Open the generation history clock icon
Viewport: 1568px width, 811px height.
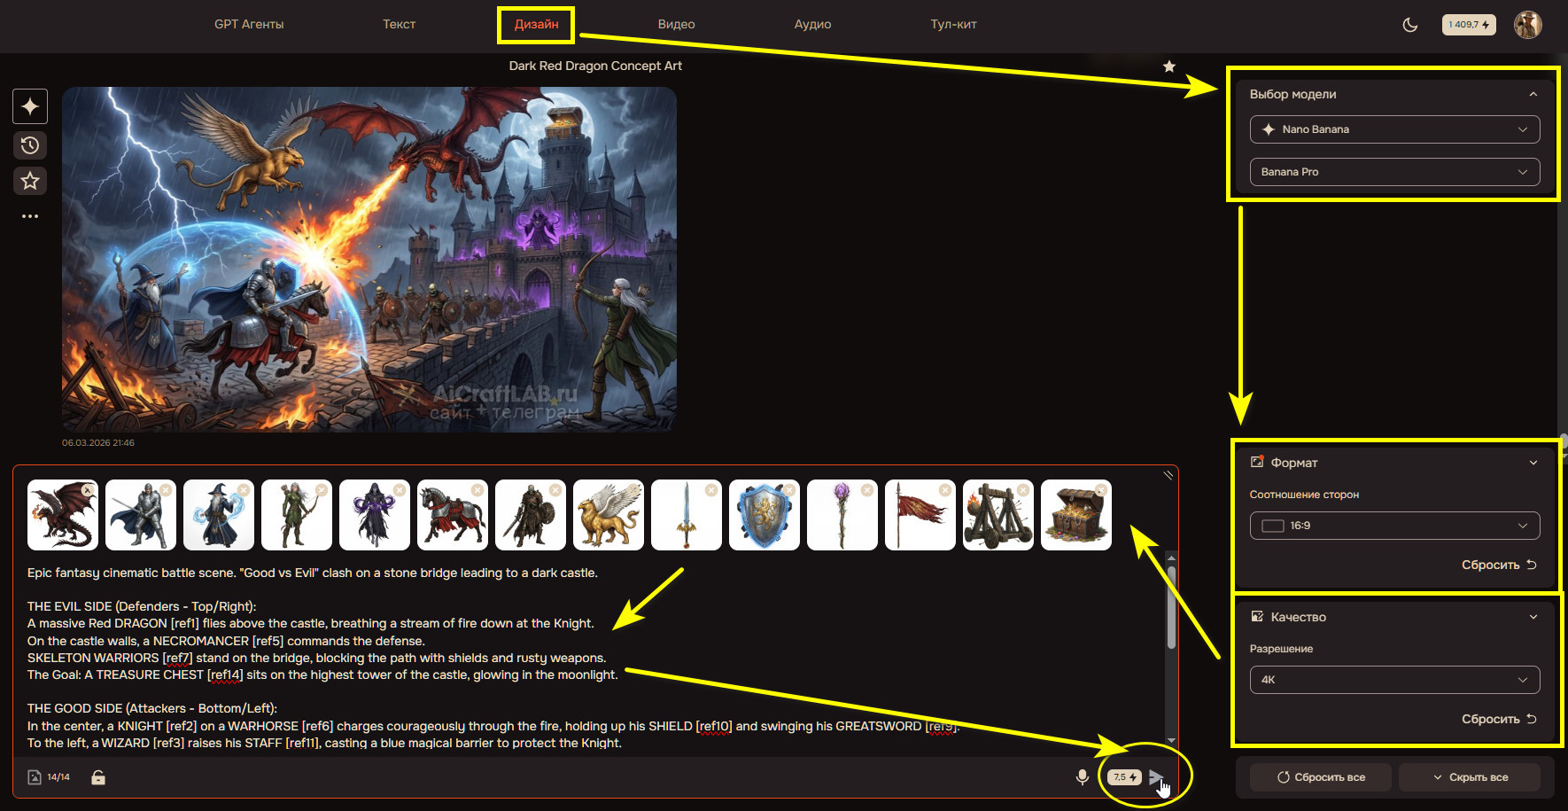[30, 145]
